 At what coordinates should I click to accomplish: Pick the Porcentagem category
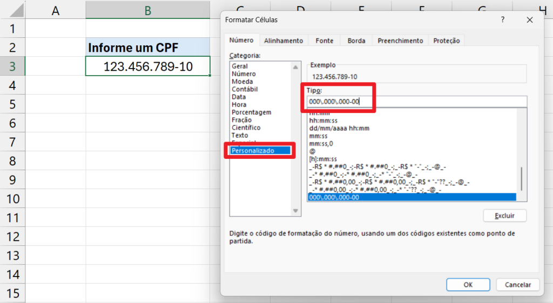pos(251,112)
